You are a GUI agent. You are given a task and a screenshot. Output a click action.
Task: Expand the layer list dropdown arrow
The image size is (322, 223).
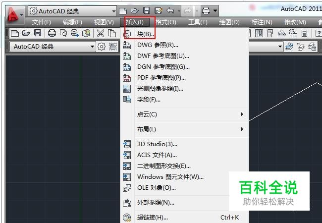(280, 47)
